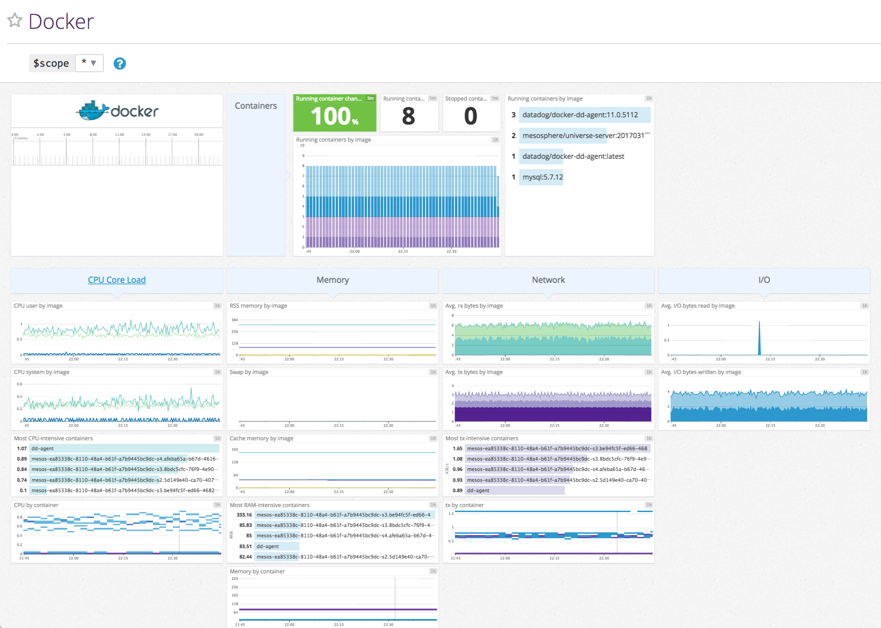The width and height of the screenshot is (881, 628).
Task: Star the Docker dashboard as favorite
Action: (15, 20)
